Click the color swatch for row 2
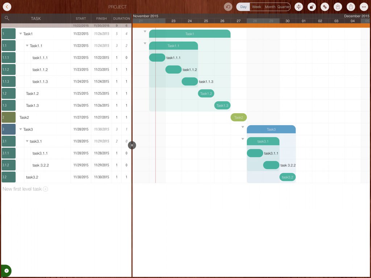371x278 pixels. tap(8, 117)
